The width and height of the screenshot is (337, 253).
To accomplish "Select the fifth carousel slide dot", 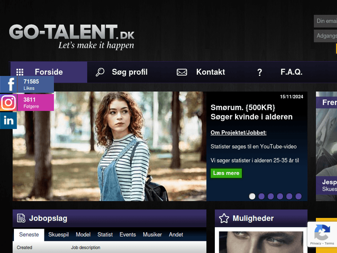I will (289, 196).
